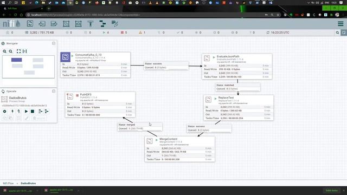Click the invalid components warning count
The width and height of the screenshot is (347, 195).
point(142,32)
